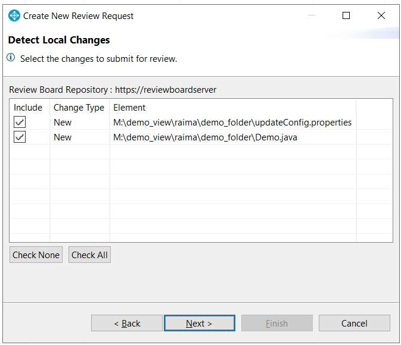Click 'Select the changes to submit for review' text

pyautogui.click(x=98, y=59)
